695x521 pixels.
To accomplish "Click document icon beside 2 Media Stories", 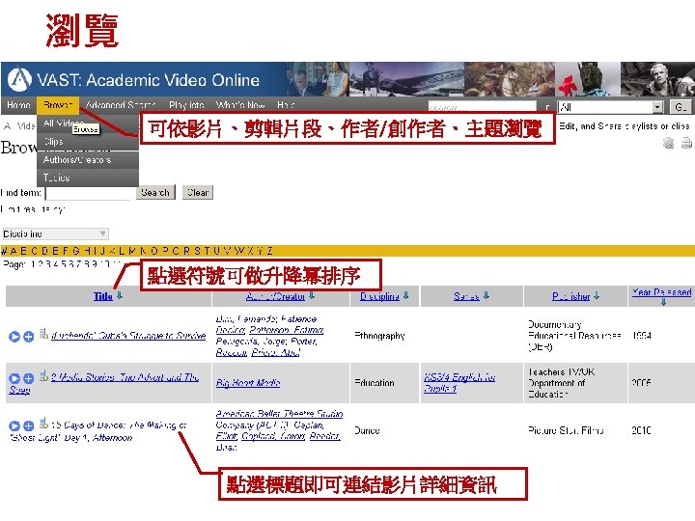I will coord(43,375).
